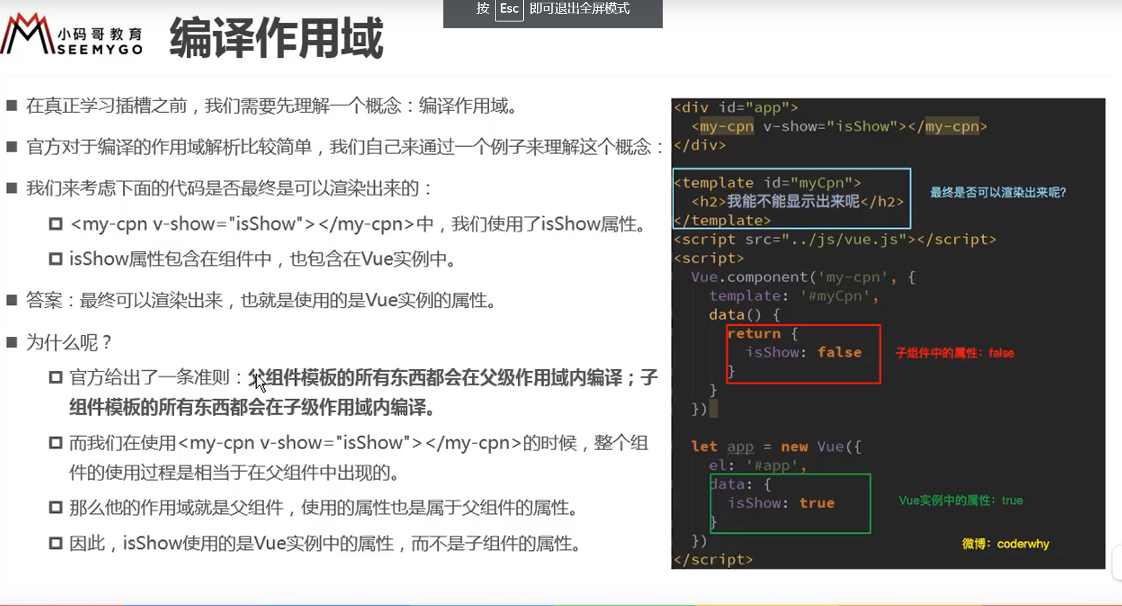
Task: Click the code line let app = new Vue({
Action: coord(776,447)
